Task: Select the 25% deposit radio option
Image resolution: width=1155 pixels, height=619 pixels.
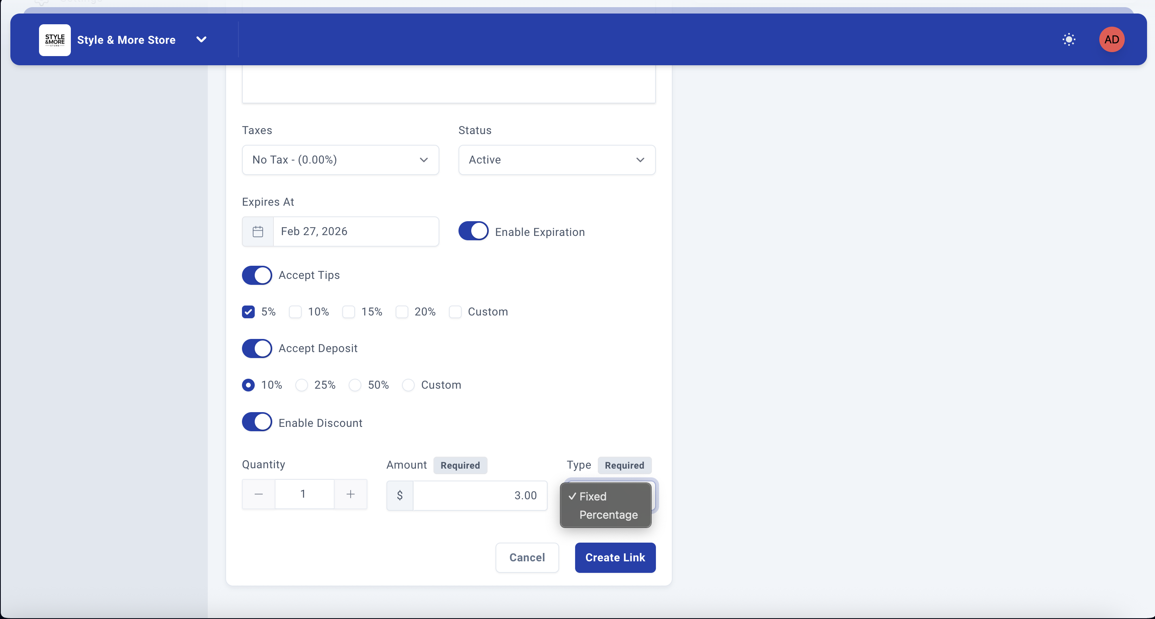Action: (302, 385)
